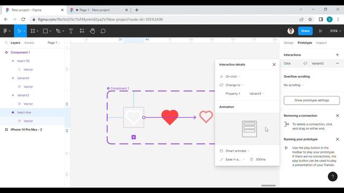Select the Comment tool

pos(103,31)
